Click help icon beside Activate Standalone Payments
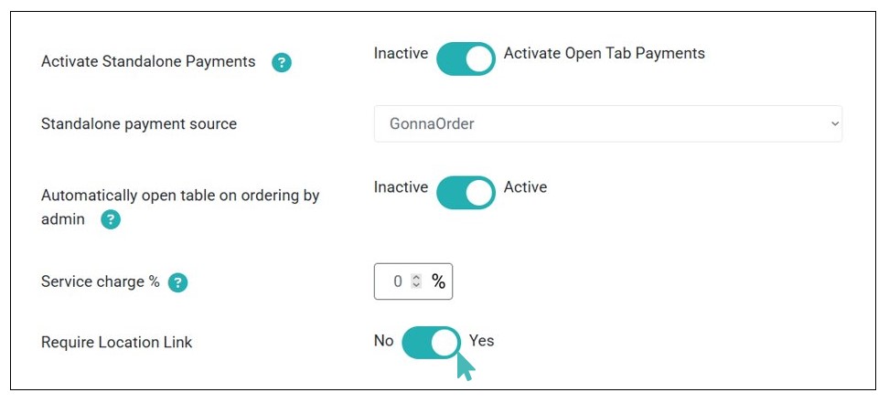 (282, 63)
